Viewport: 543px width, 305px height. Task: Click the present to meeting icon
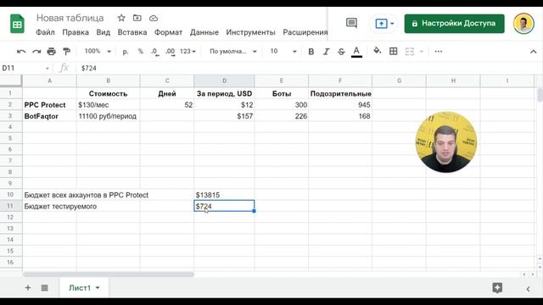(381, 24)
